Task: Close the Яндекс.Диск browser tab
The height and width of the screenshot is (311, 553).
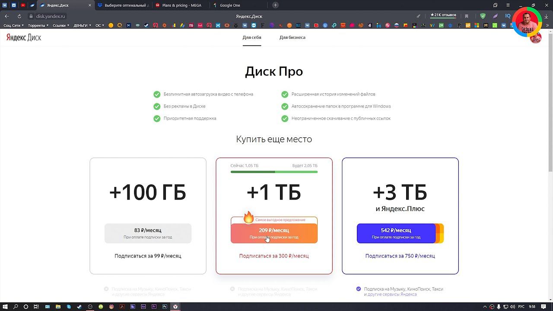Action: pos(90,5)
